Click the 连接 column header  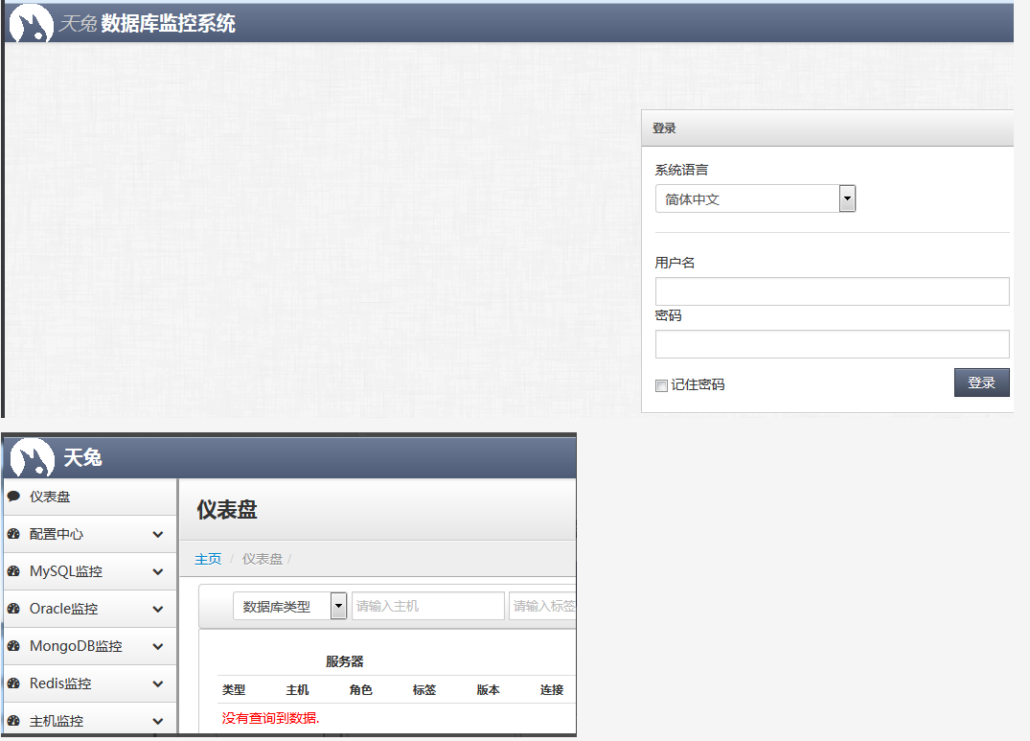click(552, 690)
